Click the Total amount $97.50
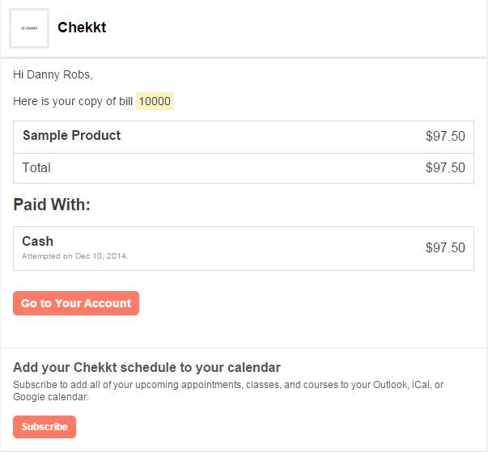This screenshot has height=452, width=488. pos(445,168)
